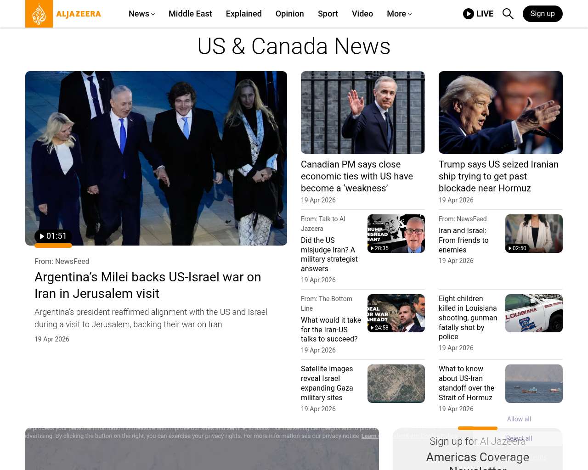Open Canadian PM 'weakness' headline
This screenshot has width=588, height=470.
(x=356, y=176)
